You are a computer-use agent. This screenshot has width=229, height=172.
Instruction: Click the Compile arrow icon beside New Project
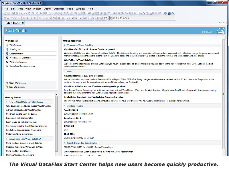[x=24, y=18]
